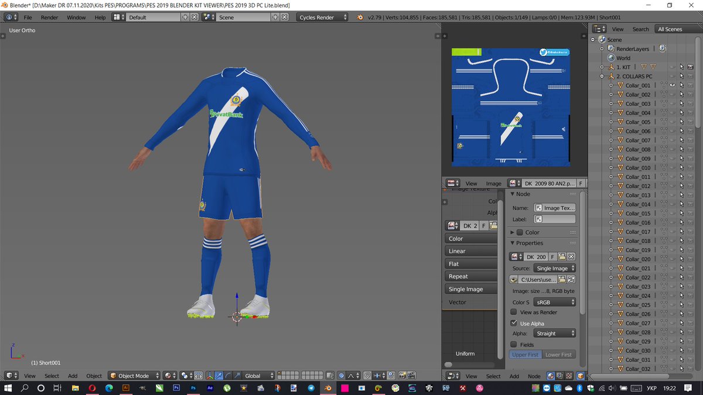Image resolution: width=703 pixels, height=395 pixels.
Task: Uncheck the Use Alpha checkbox
Action: (x=514, y=324)
